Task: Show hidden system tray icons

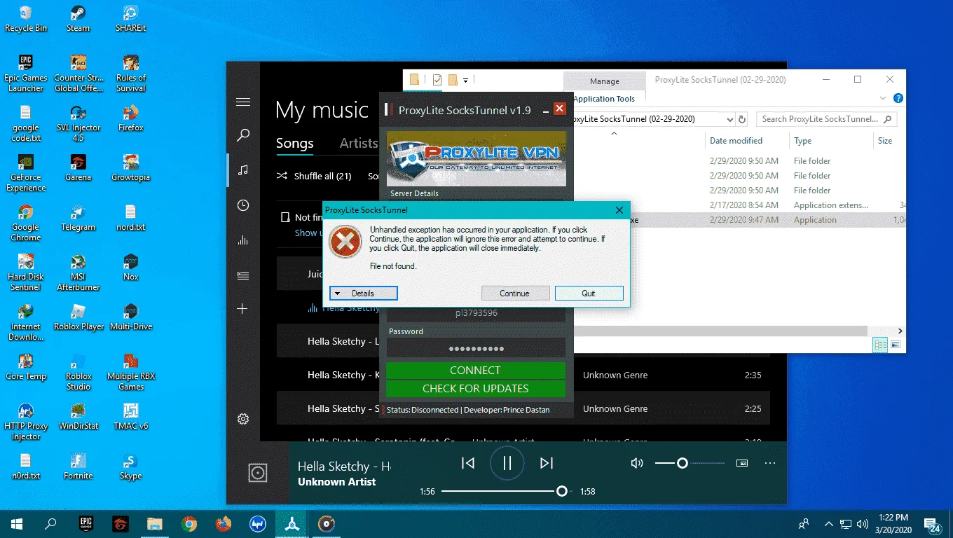Action: tap(829, 523)
